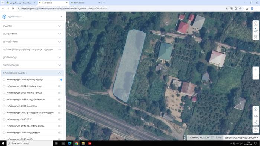Screen dimensions: 260x146
Task: Collapse the layers side panel with the arrow
Action: pyautogui.click(x=62, y=17)
